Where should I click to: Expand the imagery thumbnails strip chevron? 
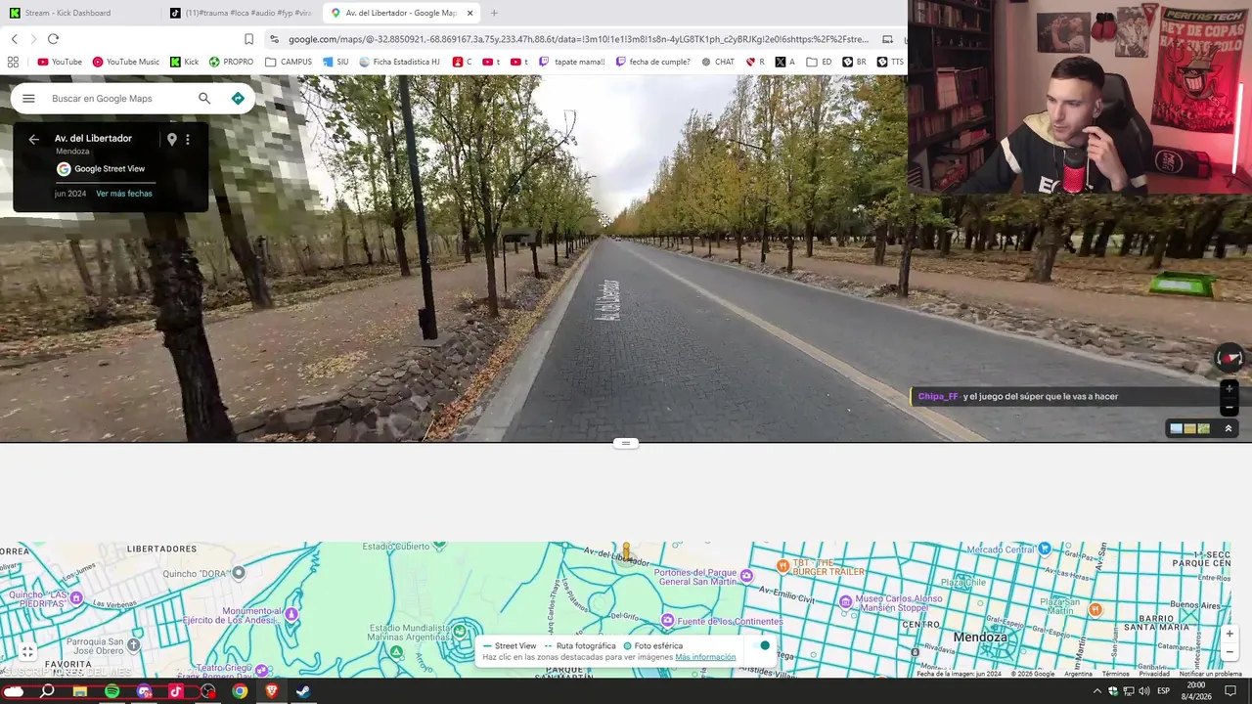(1229, 428)
